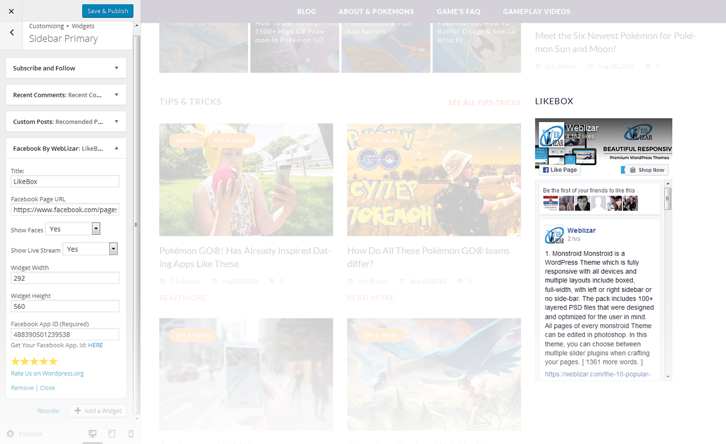Image resolution: width=726 pixels, height=444 pixels.
Task: Expand the Subscribe and Follow widget
Action: [x=116, y=68]
